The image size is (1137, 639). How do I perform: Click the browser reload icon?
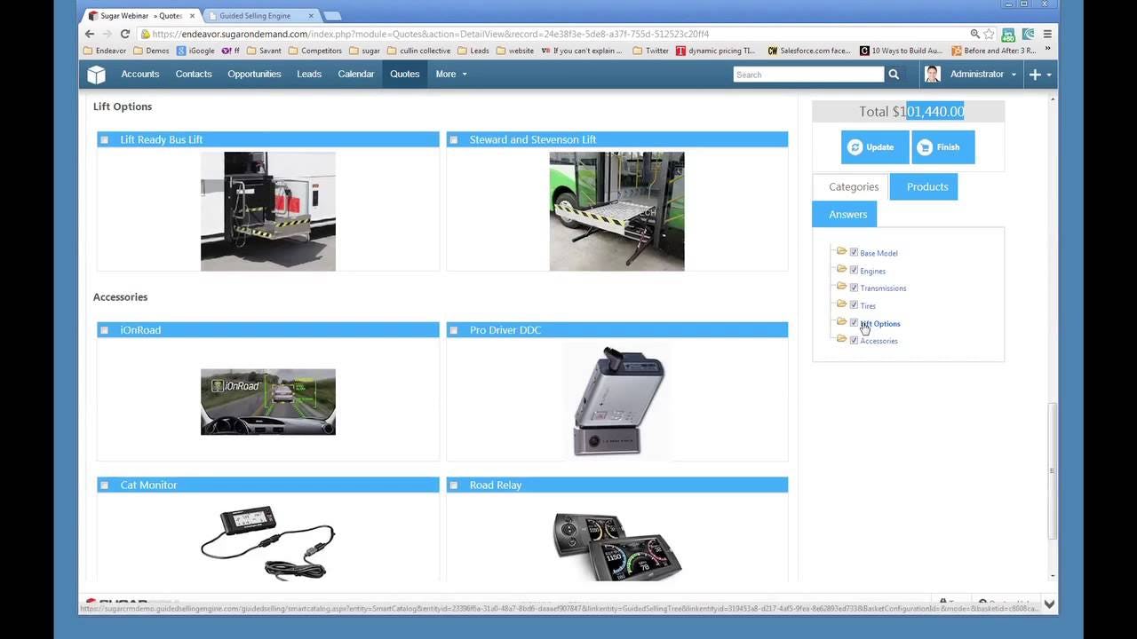(x=125, y=34)
